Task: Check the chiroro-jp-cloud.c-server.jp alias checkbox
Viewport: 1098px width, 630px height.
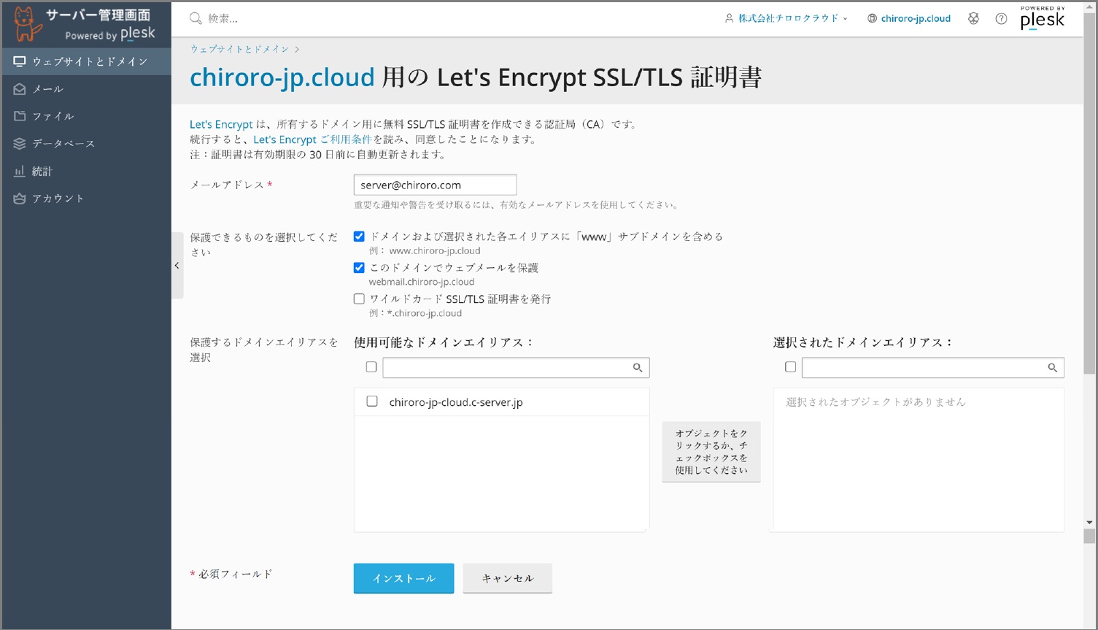Action: point(372,402)
